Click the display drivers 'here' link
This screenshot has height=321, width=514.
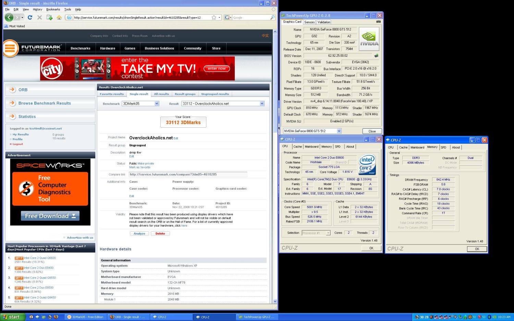point(184,226)
